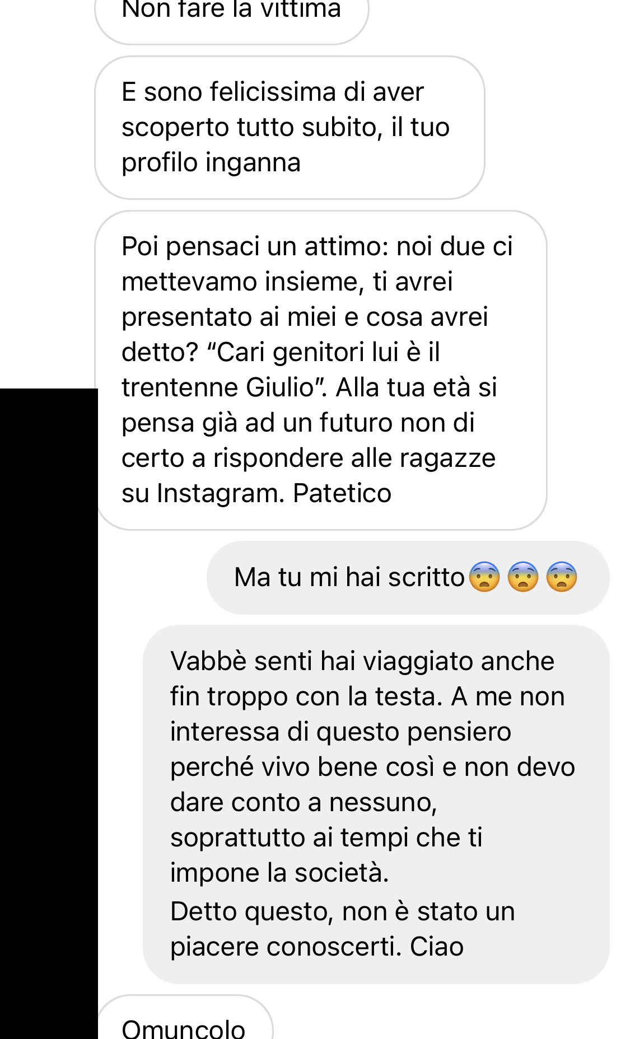Click the word 'Patetico' in the message
This screenshot has height=1039, width=630.
pos(342,493)
